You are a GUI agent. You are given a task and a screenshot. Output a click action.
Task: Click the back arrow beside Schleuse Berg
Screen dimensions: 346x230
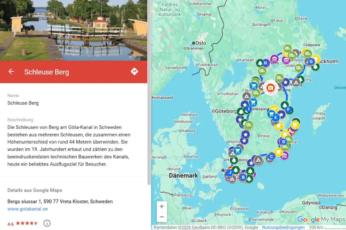[x=11, y=72]
